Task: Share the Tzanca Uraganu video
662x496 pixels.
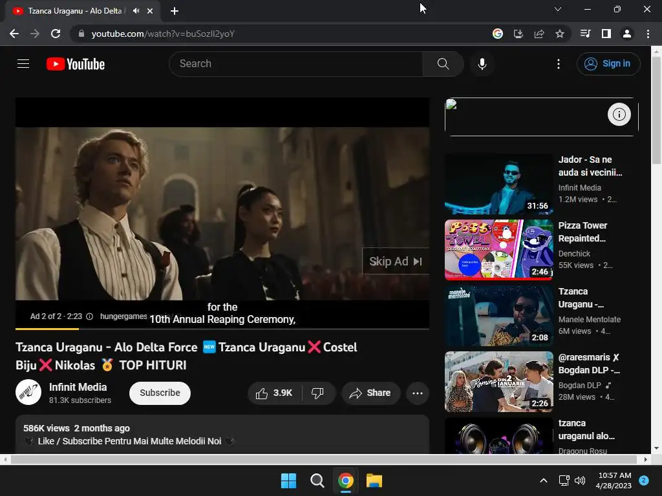Action: coord(370,393)
